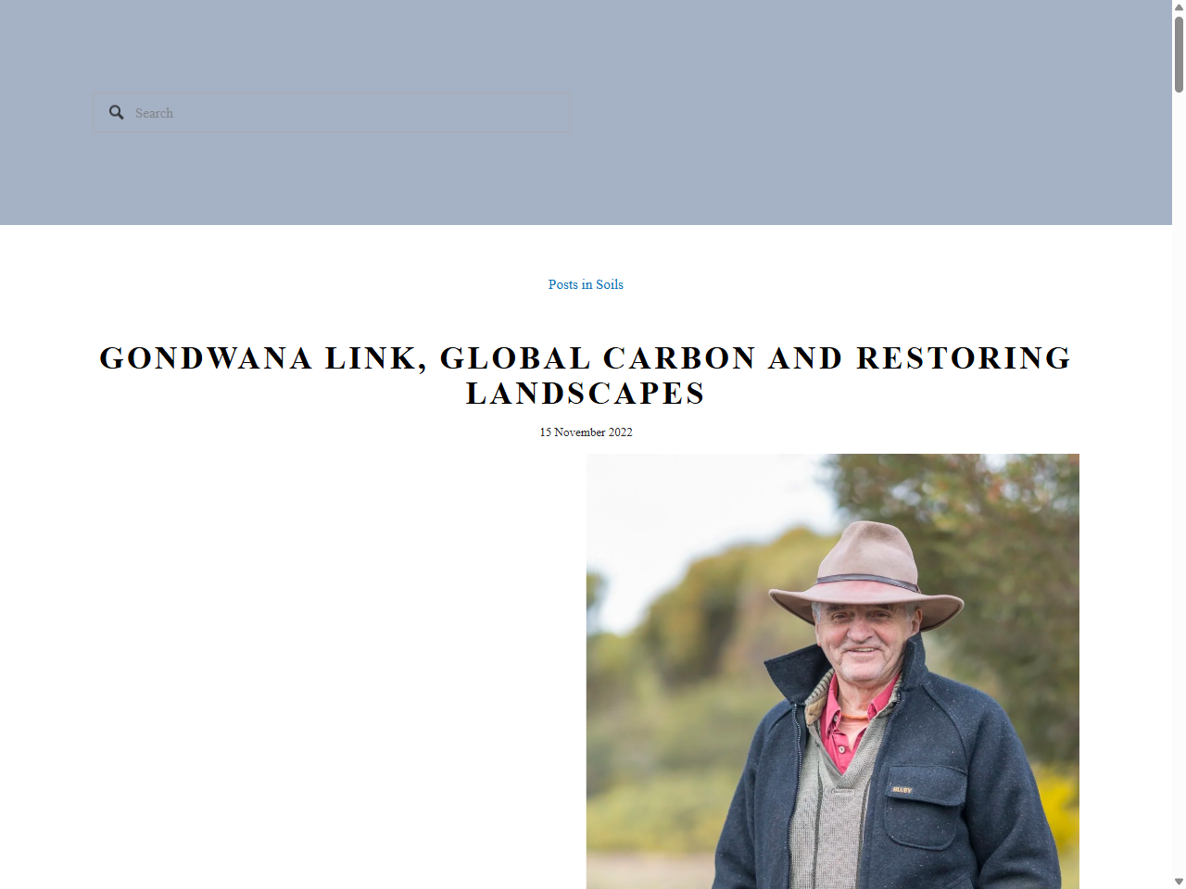Screen dimensions: 1186x889
Task: Click the word 'Soils' in the category link
Action: tap(610, 284)
